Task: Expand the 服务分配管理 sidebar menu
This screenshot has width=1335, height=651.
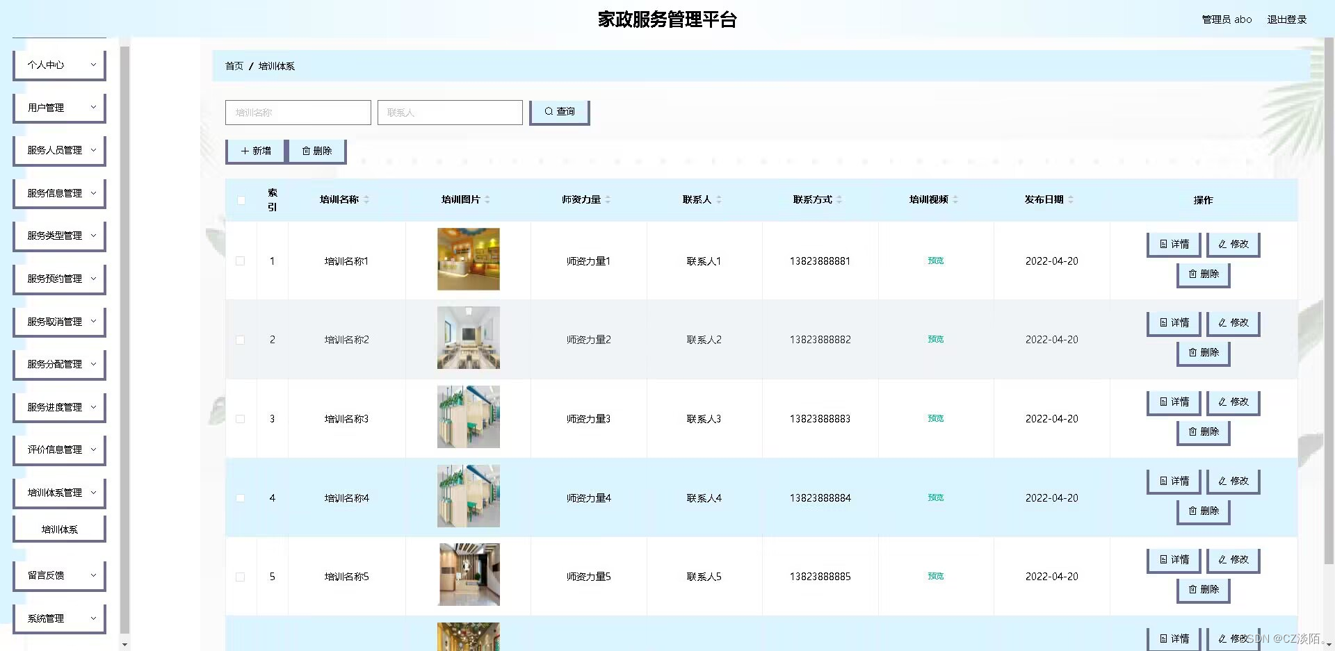Action: click(x=59, y=365)
